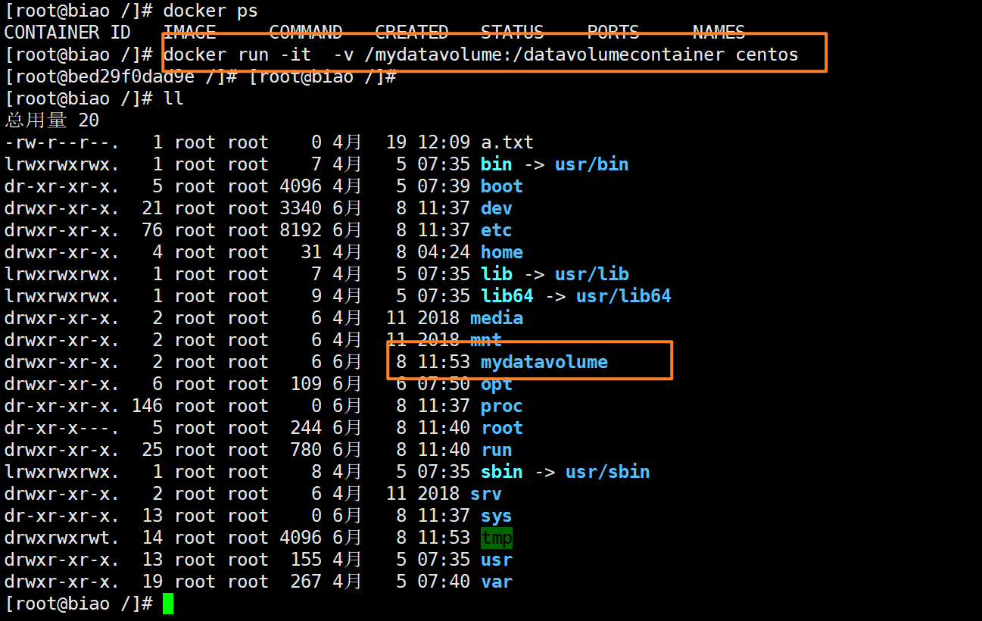Screen dimensions: 982x621
Task: Click the 'dr-xr-x---.' permissions of root
Action: point(62,428)
